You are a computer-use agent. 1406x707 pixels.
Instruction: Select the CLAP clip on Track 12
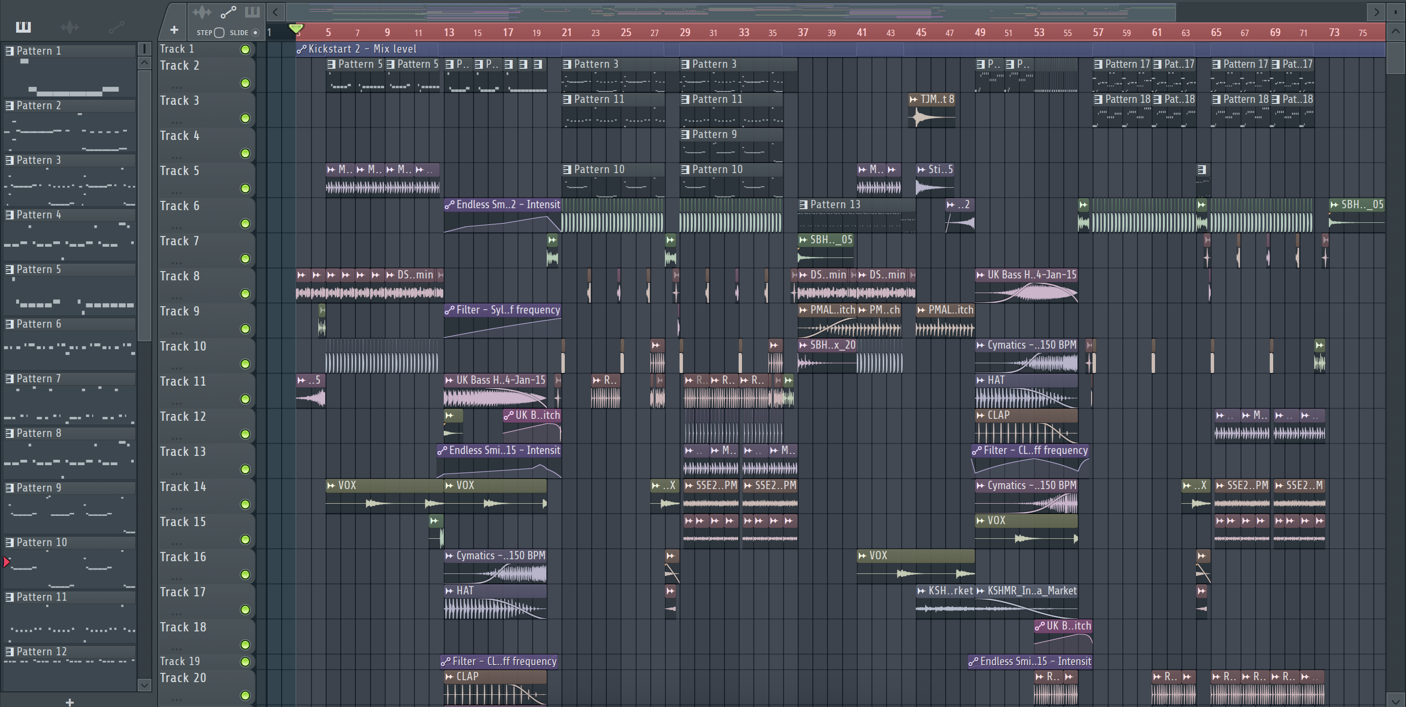coord(1026,426)
